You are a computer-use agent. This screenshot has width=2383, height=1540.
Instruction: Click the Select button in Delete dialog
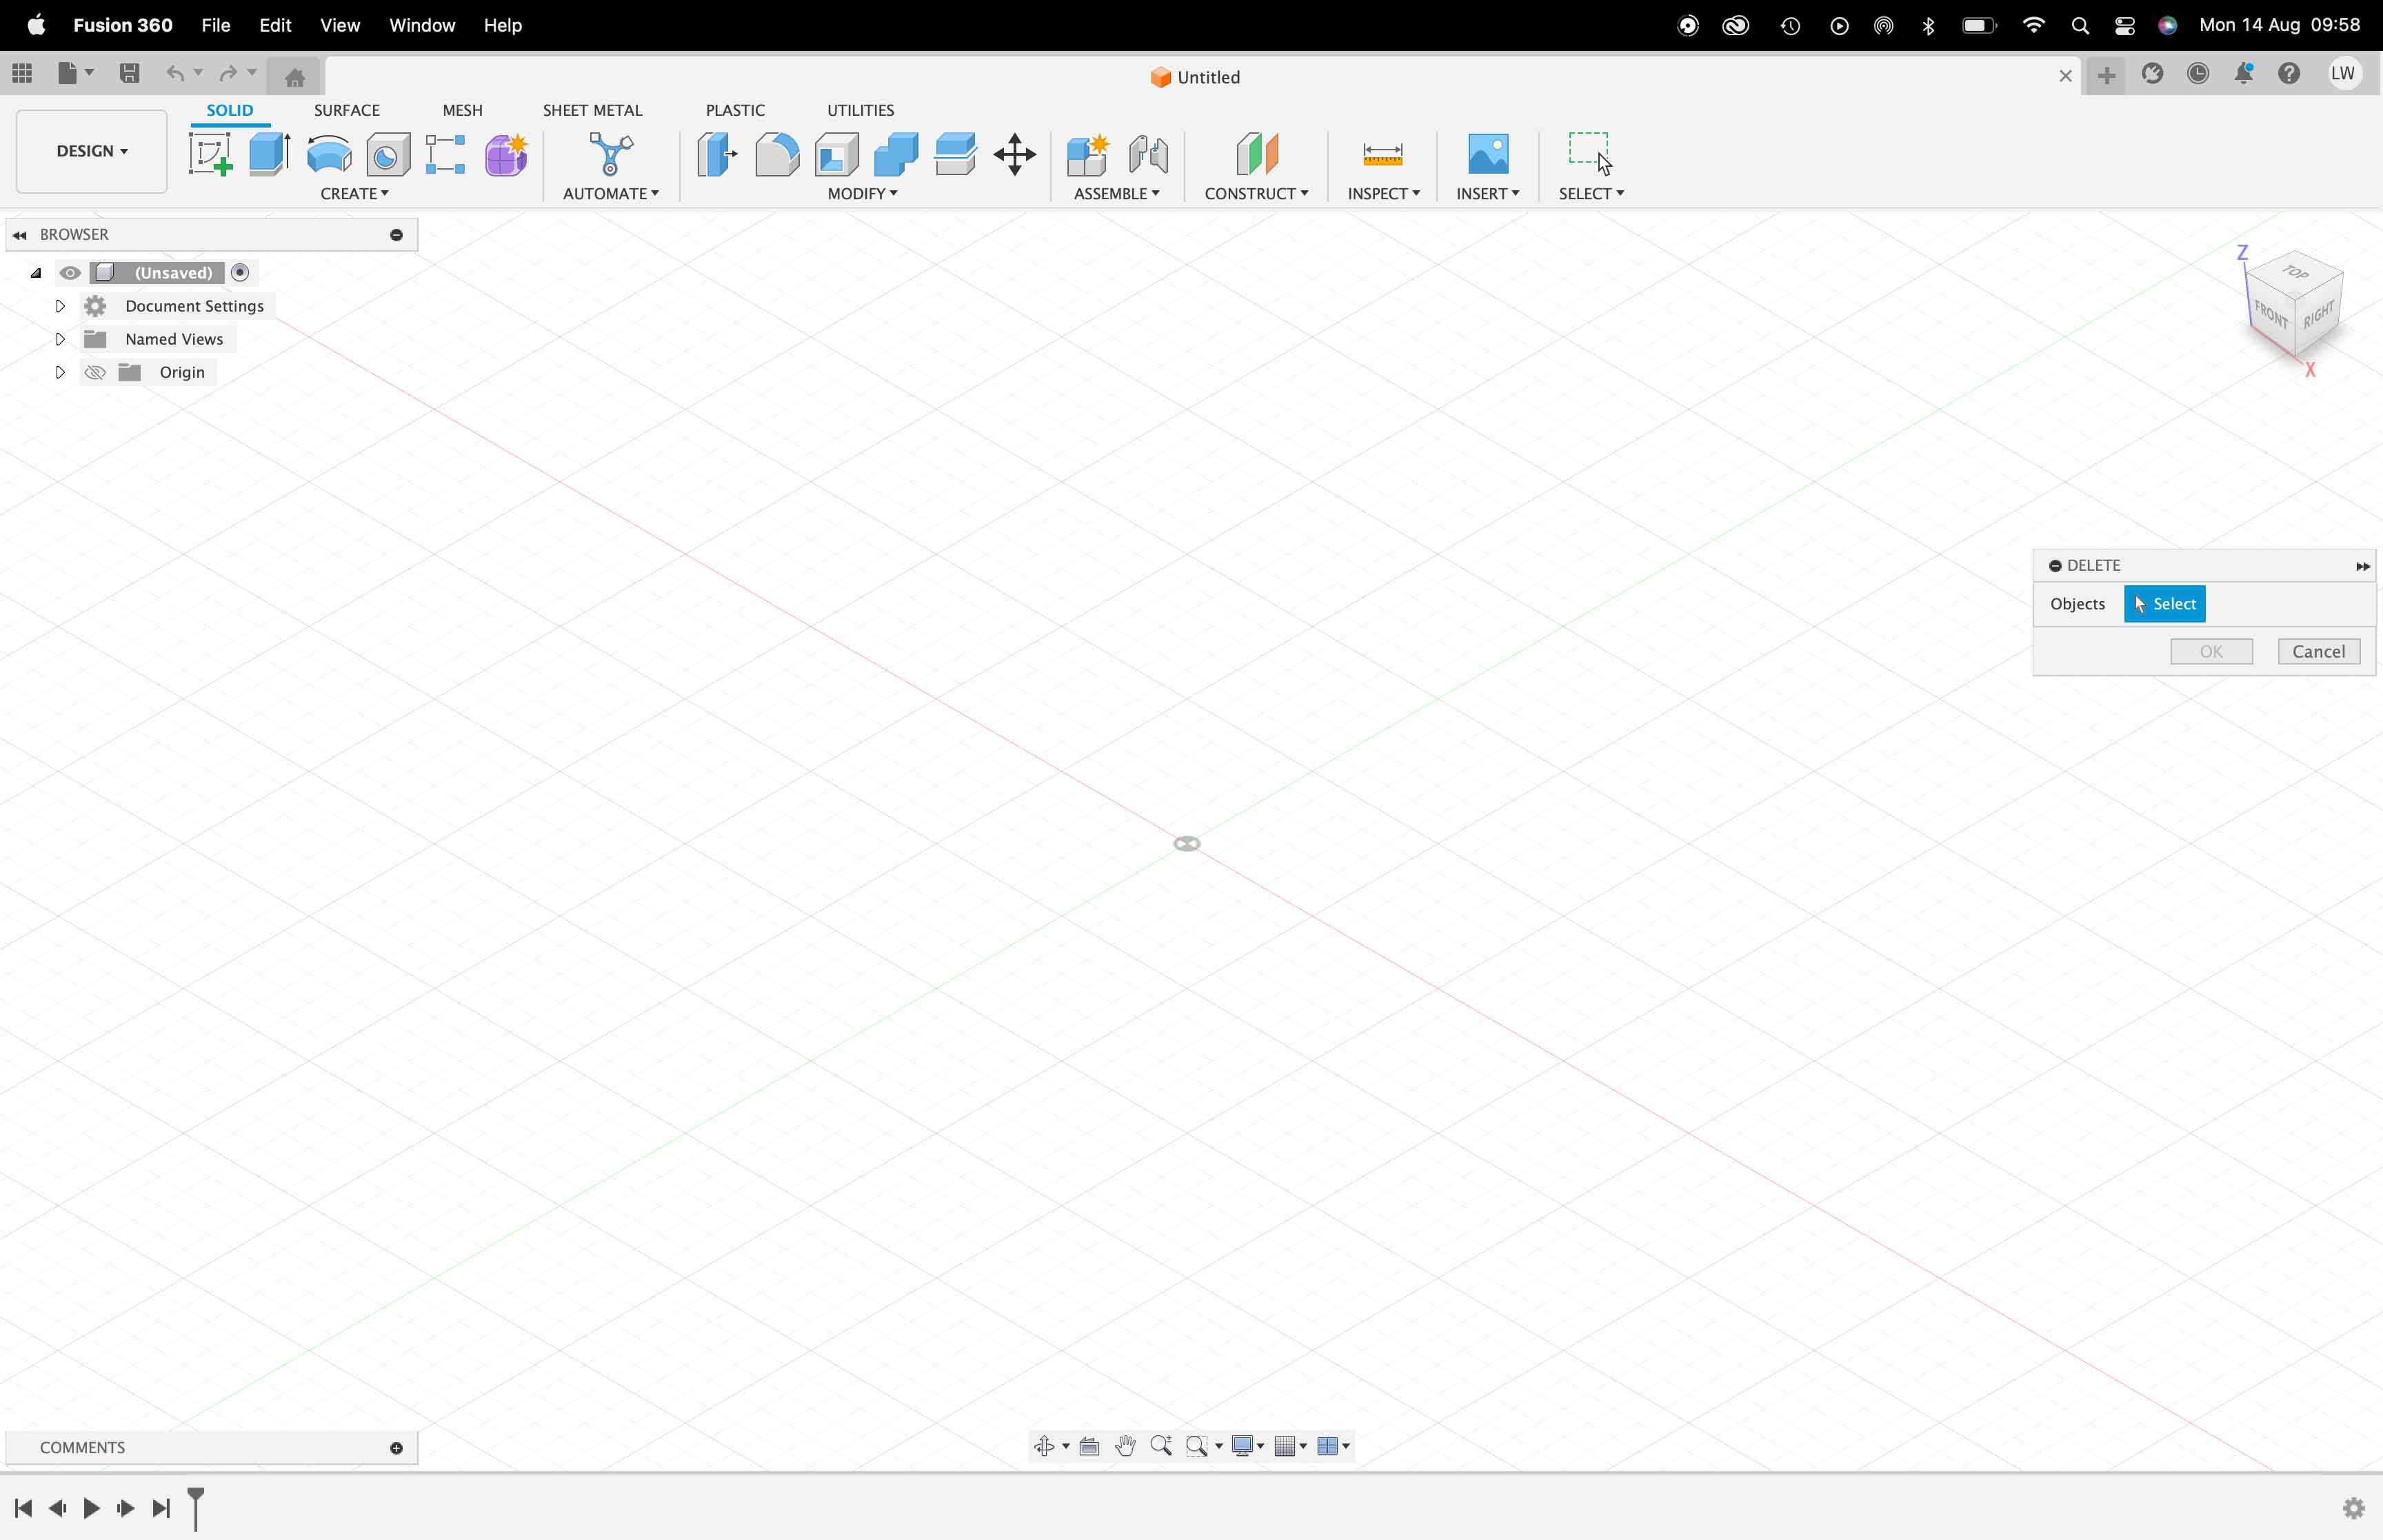(2166, 602)
